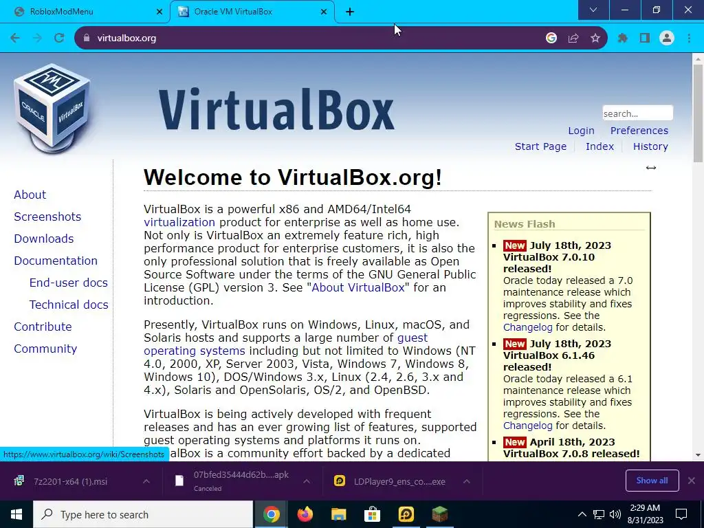Open the Preferences link
Image resolution: width=704 pixels, height=528 pixels.
click(639, 131)
